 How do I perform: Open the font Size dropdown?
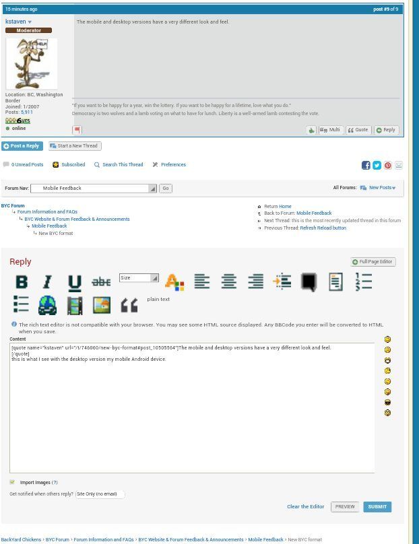coord(139,278)
